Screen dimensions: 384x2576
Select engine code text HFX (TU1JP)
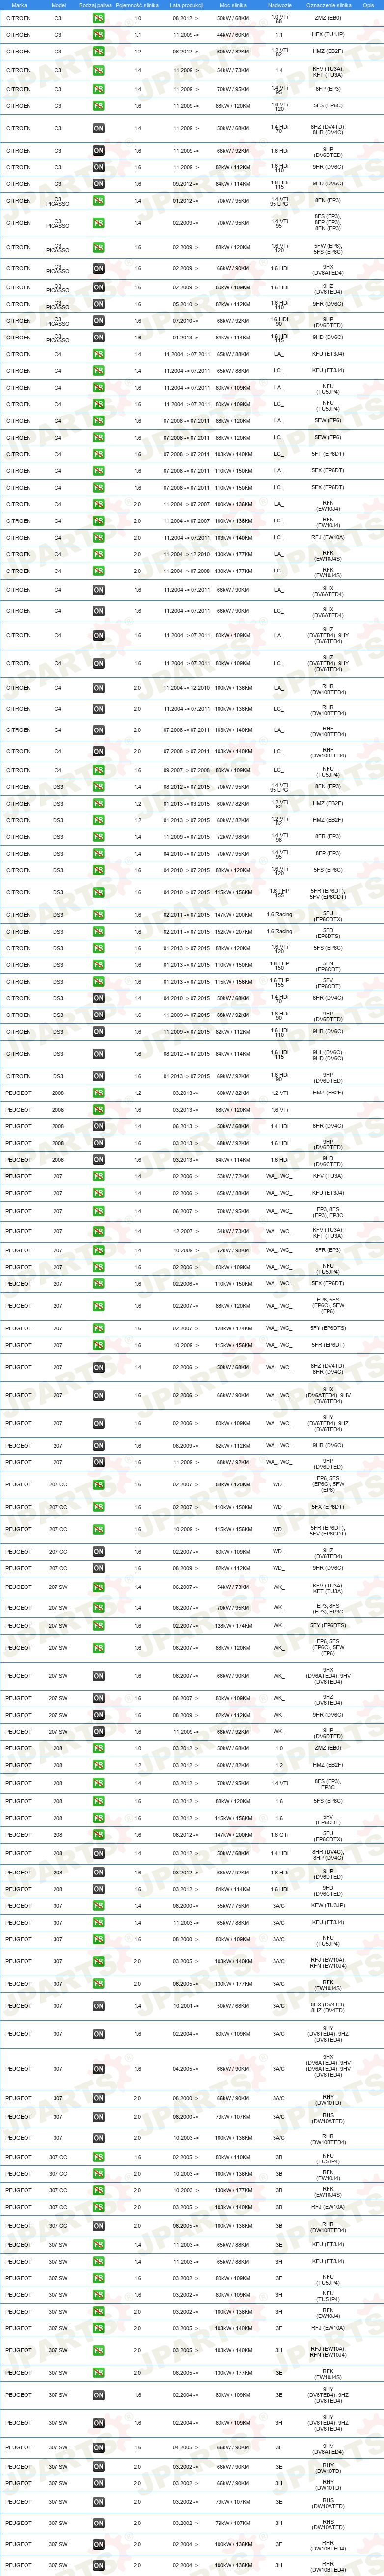click(x=327, y=35)
